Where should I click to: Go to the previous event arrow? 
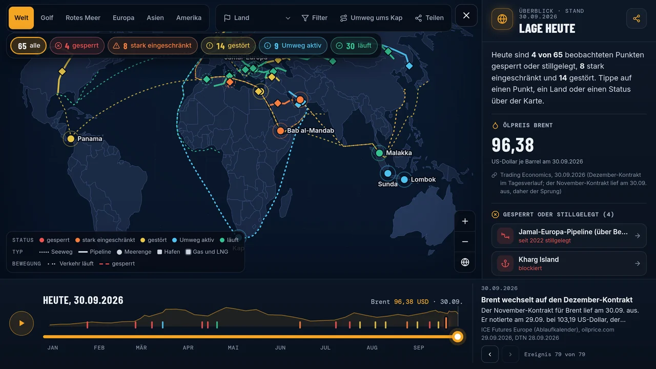pyautogui.click(x=490, y=354)
